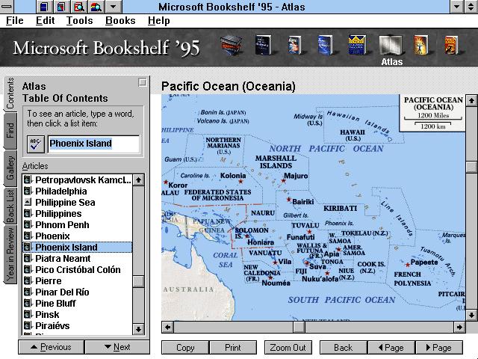Click the Zoom Out button
The height and width of the screenshot is (359, 478).
tap(288, 348)
